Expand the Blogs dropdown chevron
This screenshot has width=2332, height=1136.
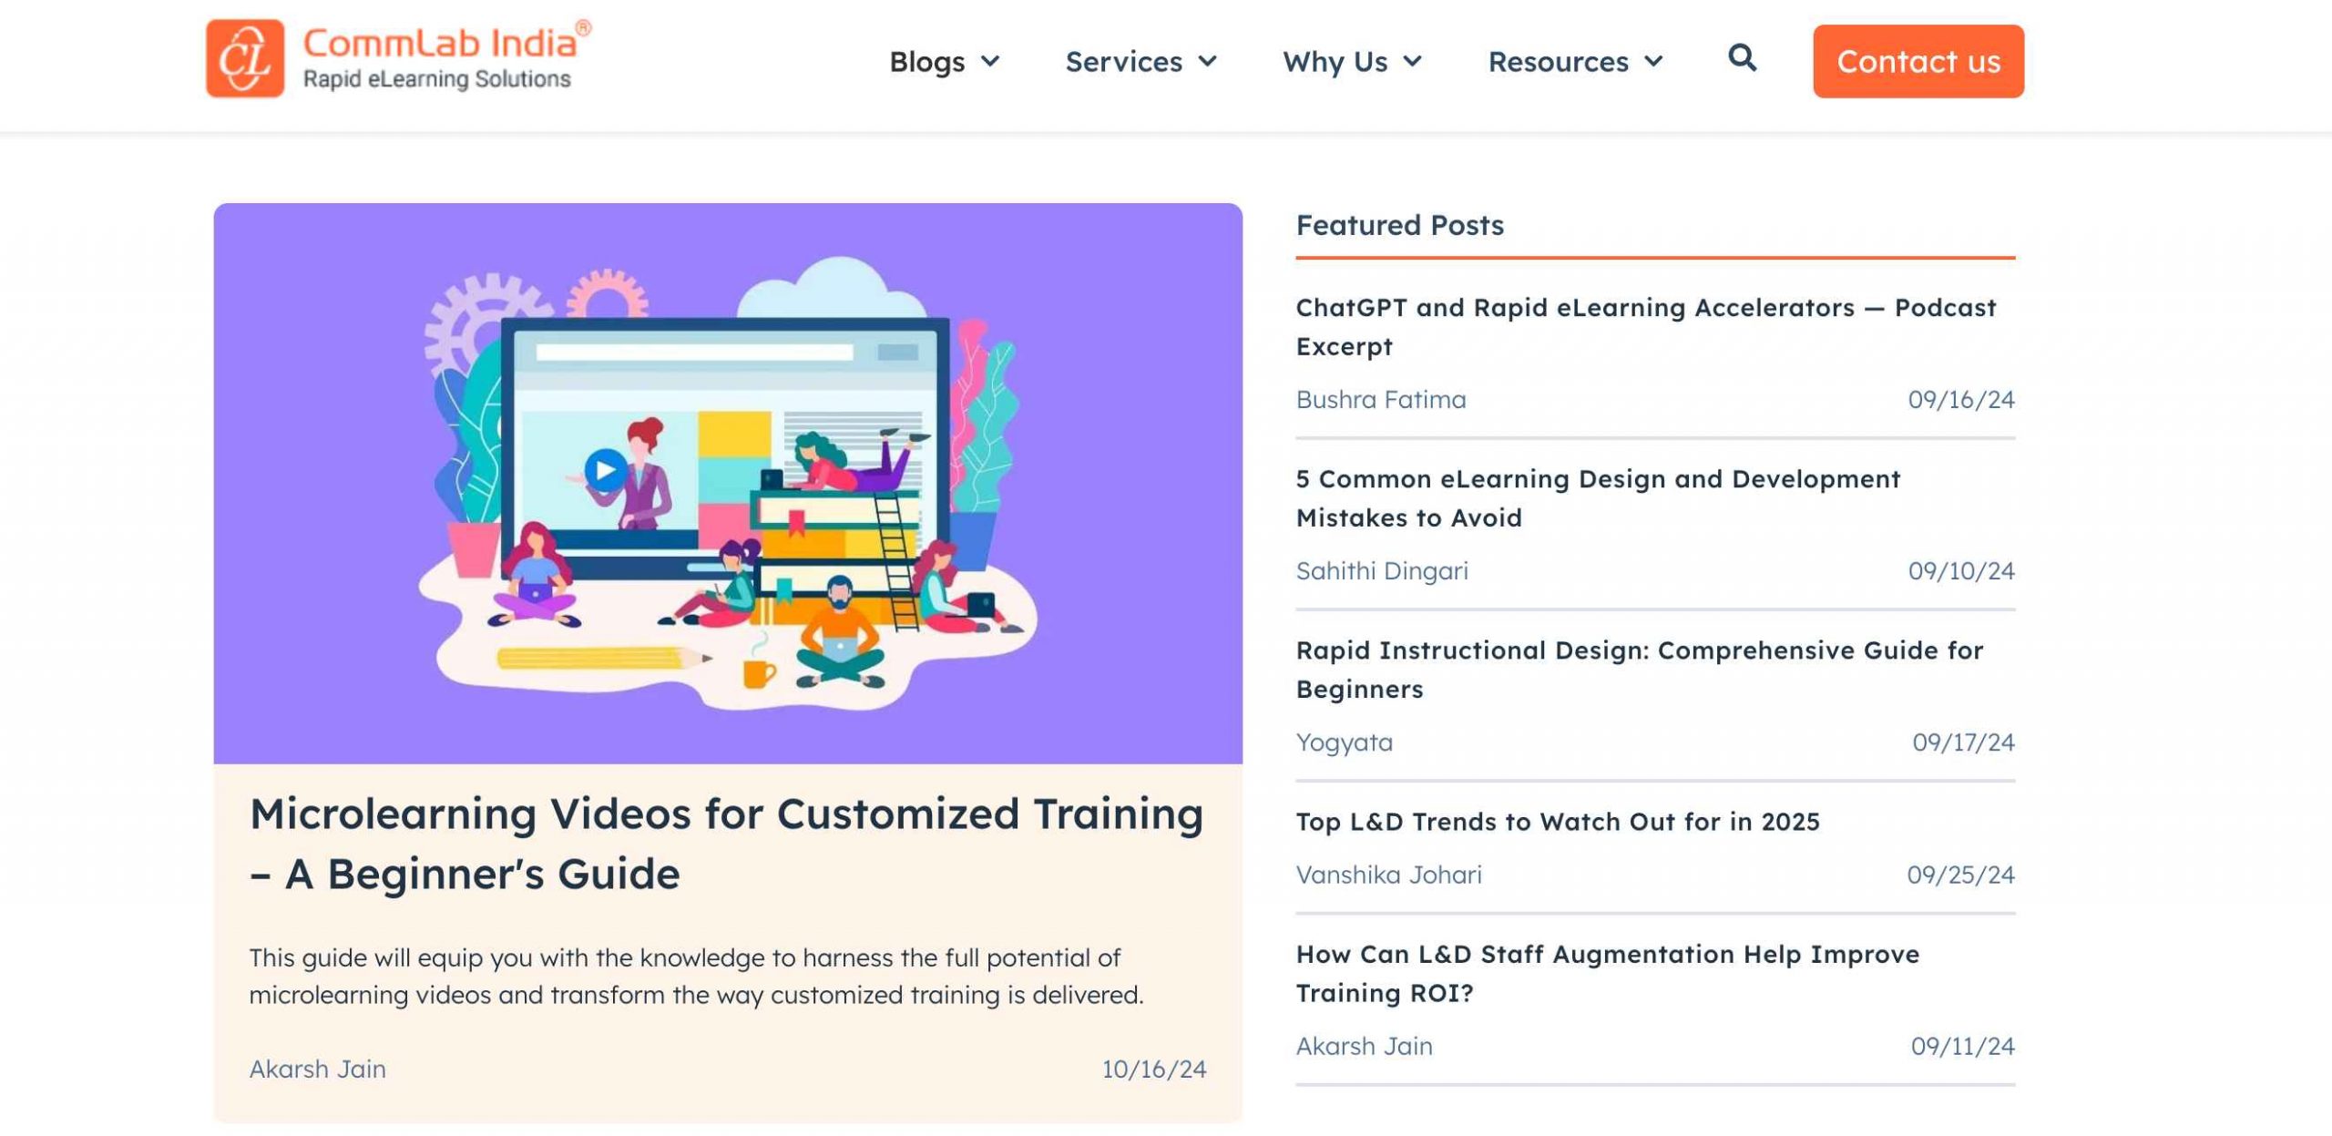click(990, 61)
